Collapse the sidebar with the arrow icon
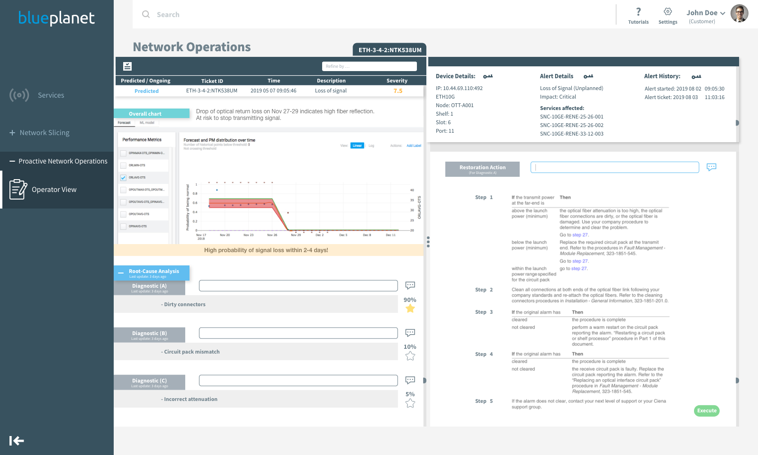This screenshot has width=758, height=455. (x=17, y=441)
